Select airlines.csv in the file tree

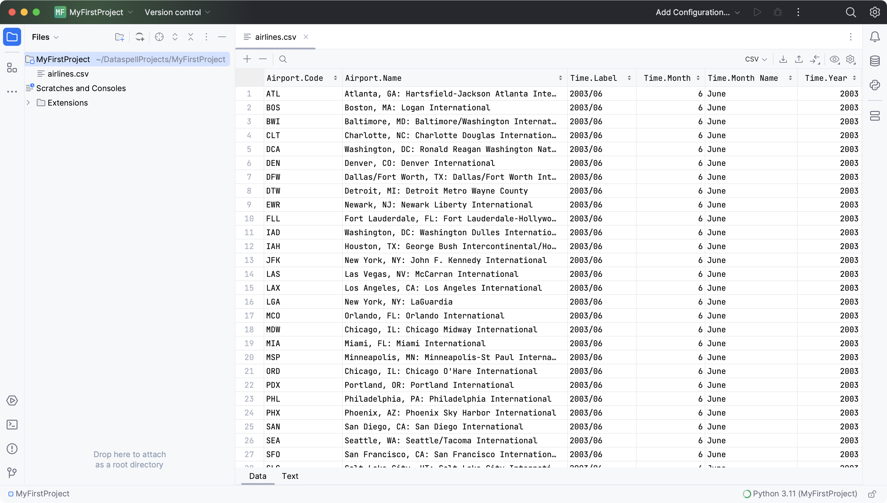pos(68,74)
